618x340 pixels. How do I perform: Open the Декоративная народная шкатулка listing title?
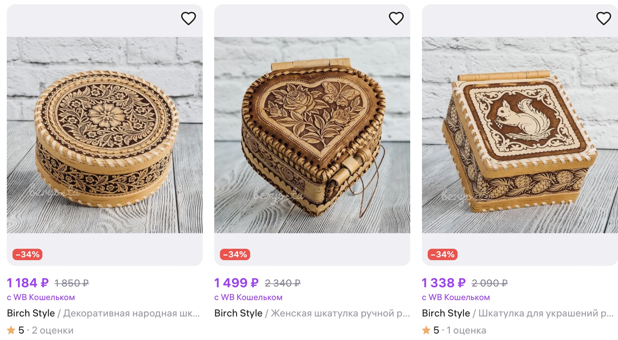coord(131,313)
